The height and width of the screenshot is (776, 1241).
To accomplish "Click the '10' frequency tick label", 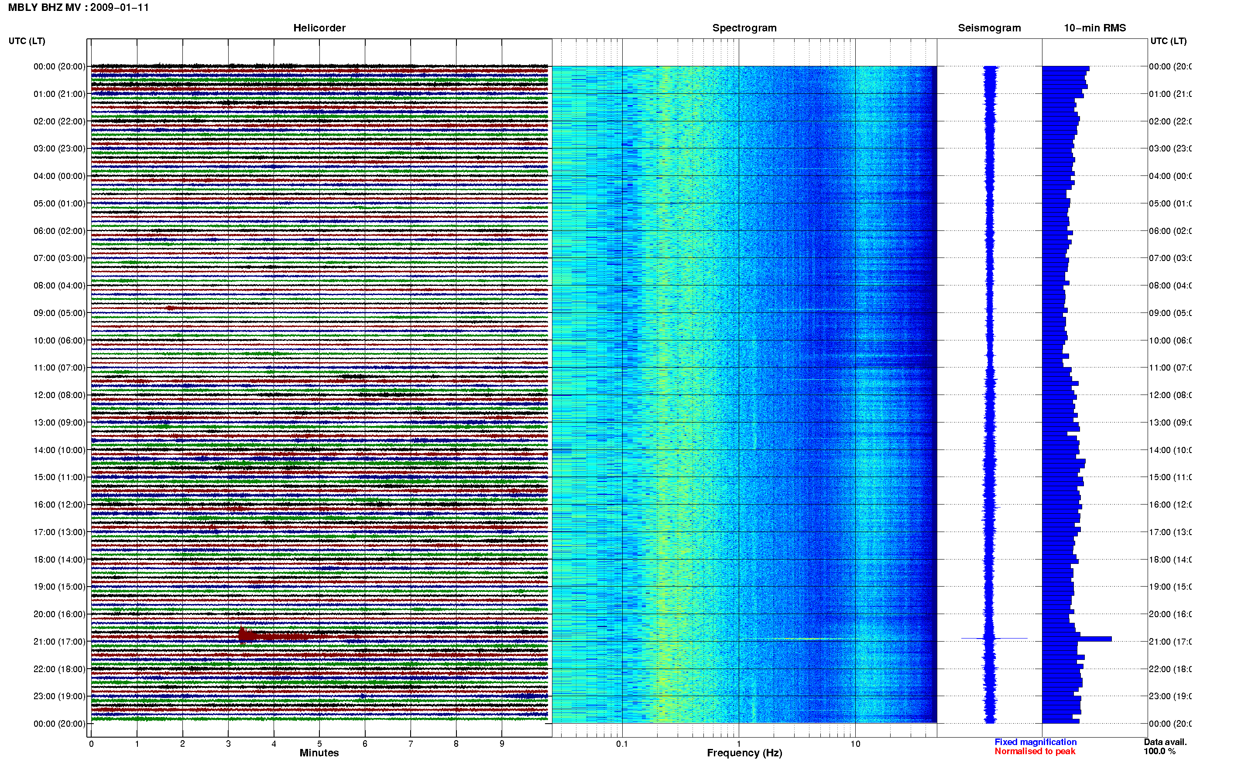I will pos(855,744).
